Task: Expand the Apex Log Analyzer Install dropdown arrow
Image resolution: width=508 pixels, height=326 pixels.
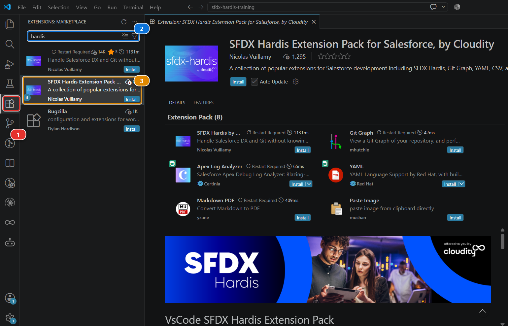Action: pos(309,184)
